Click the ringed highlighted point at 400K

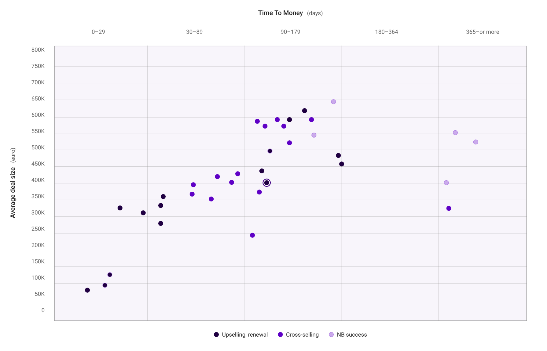tap(266, 183)
